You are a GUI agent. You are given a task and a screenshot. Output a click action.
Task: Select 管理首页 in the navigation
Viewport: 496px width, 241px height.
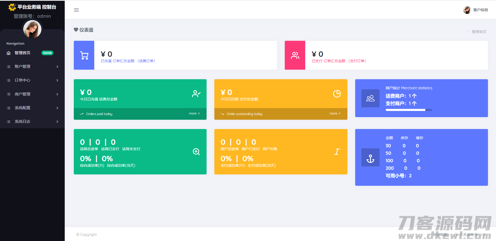coord(23,53)
